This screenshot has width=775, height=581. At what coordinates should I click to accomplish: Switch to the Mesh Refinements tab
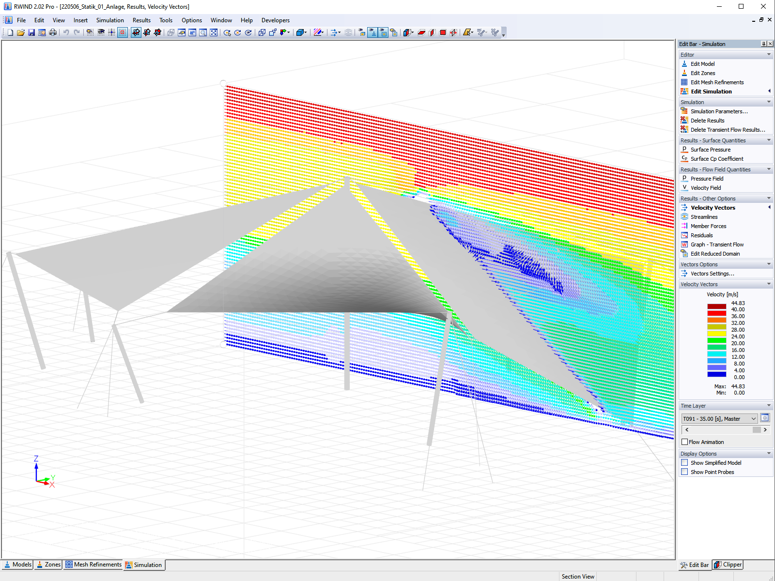(93, 565)
